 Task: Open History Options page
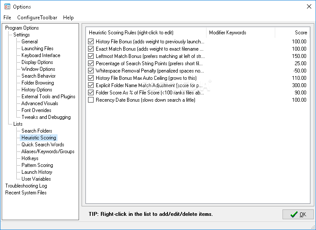click(36, 89)
